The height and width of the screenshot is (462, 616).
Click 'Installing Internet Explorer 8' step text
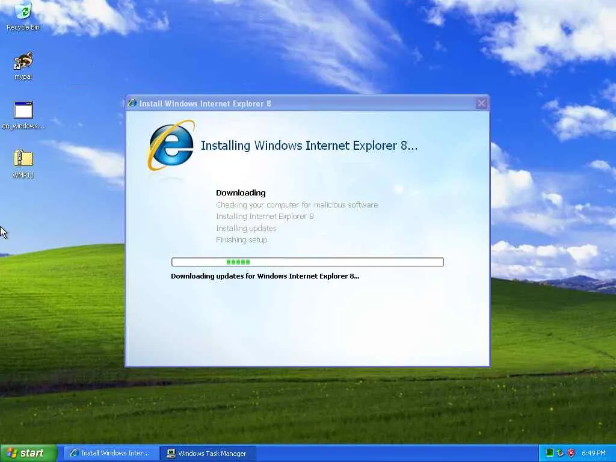click(x=265, y=217)
